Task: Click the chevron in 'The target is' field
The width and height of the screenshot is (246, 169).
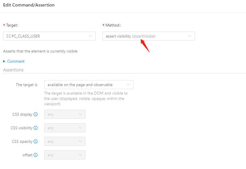Action: [x=128, y=85]
